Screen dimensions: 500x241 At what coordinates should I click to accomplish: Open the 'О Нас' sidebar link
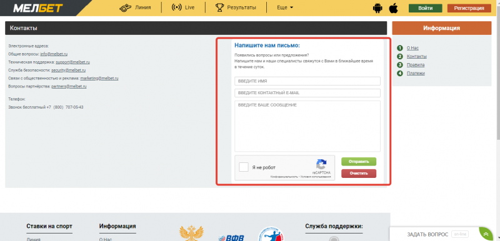point(412,48)
